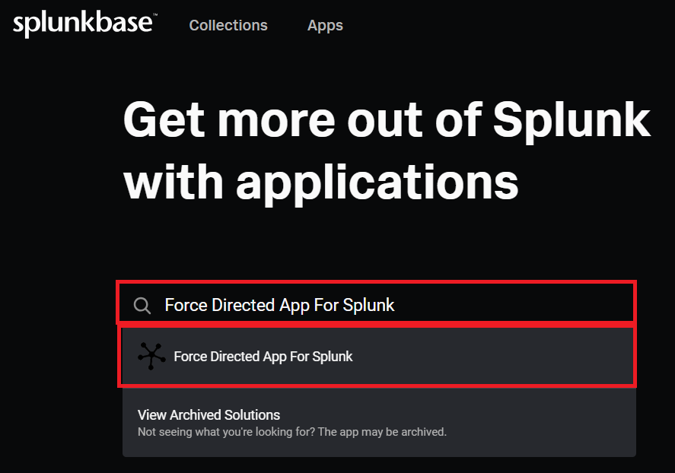Click the typed search query text
Image resolution: width=675 pixels, height=473 pixels.
point(279,306)
